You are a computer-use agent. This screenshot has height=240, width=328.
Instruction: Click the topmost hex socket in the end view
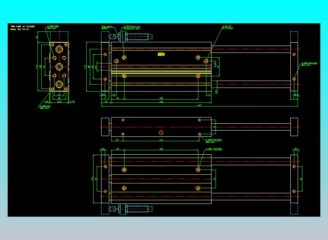click(x=59, y=49)
